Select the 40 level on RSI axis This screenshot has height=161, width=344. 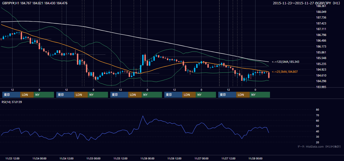click(x=317, y=131)
